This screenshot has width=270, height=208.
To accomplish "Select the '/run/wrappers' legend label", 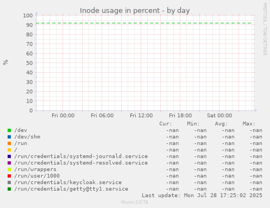I will pos(35,169).
